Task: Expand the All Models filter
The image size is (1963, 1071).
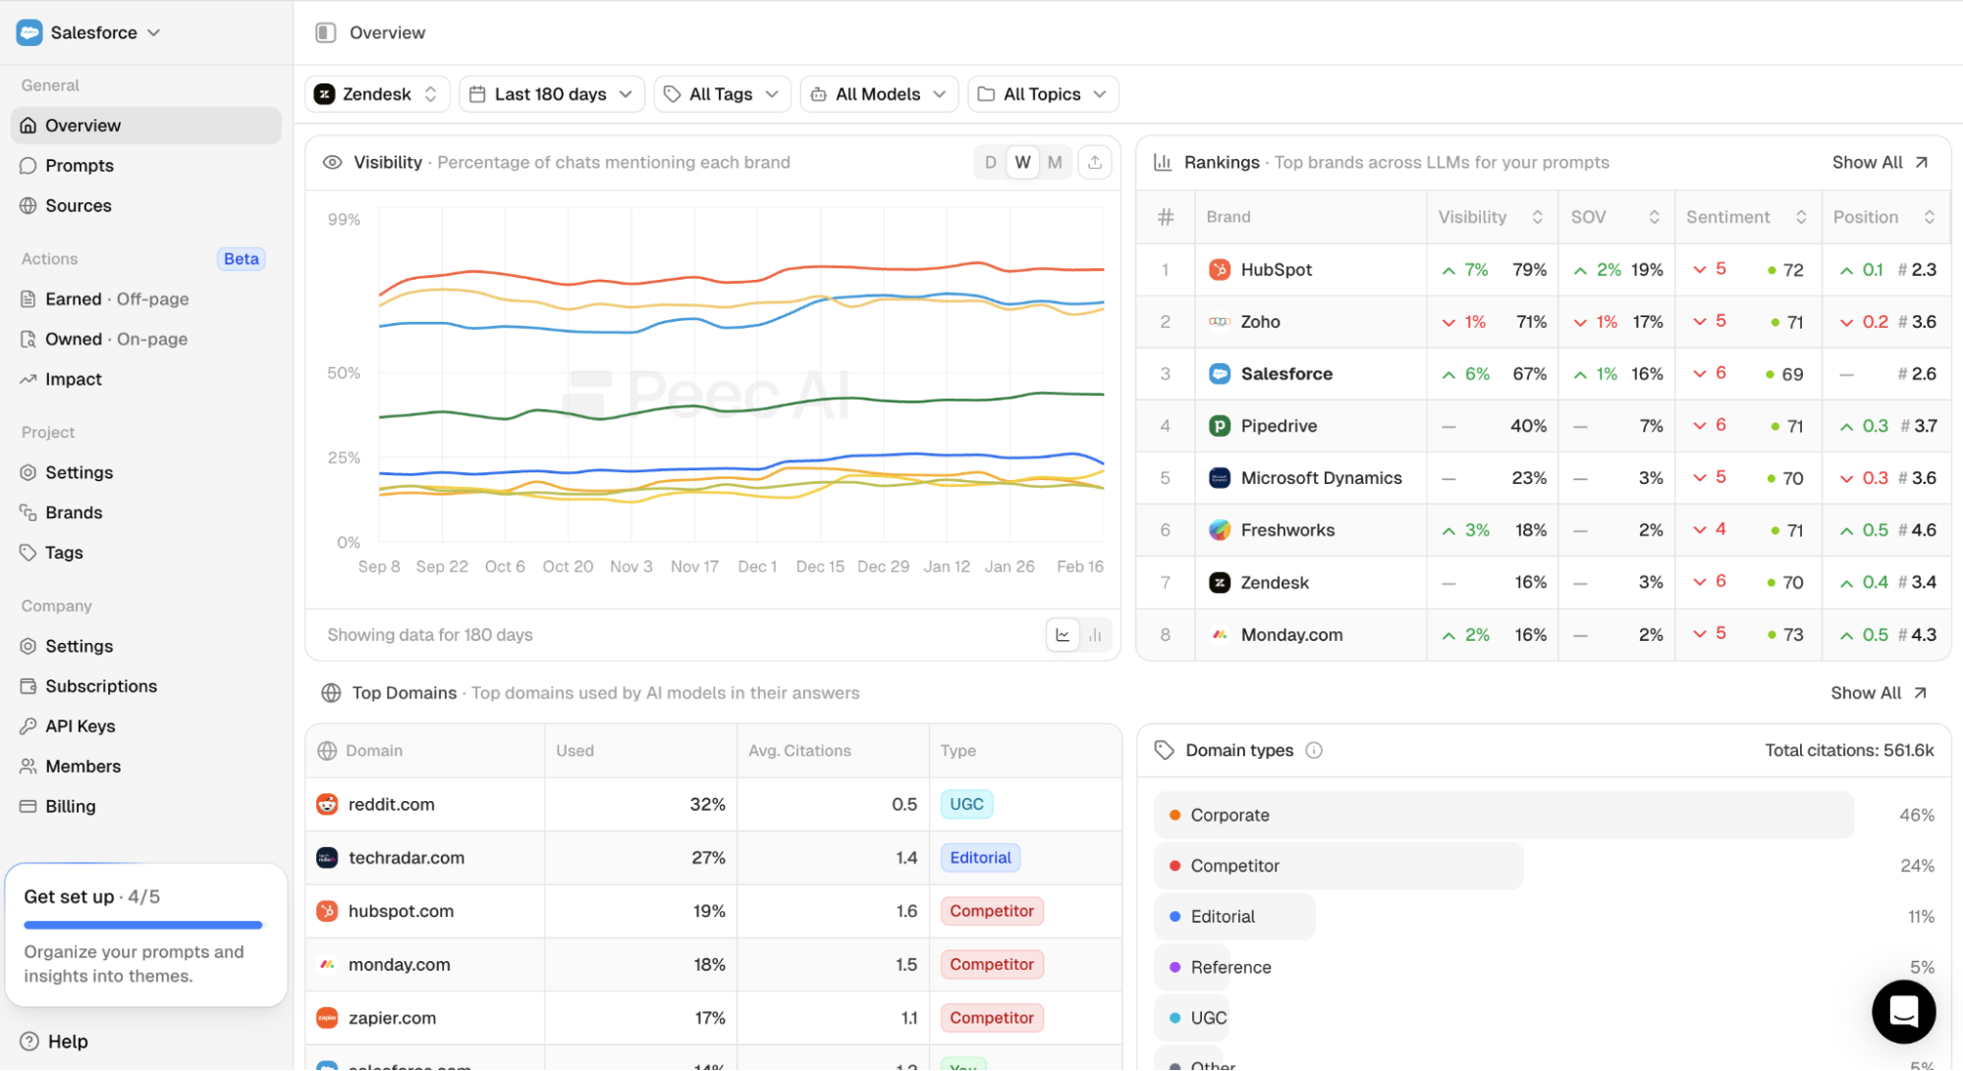Action: pos(879,94)
